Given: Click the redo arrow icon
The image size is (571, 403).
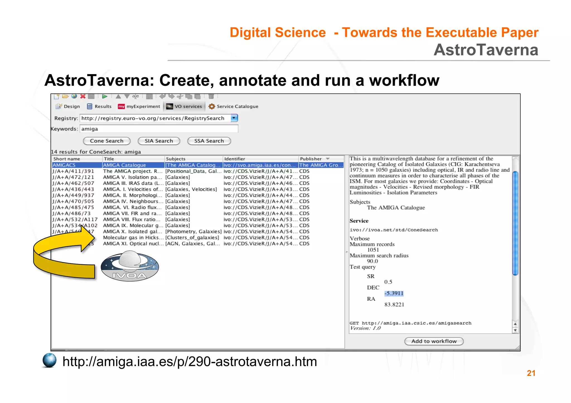Looking at the screenshot, I should [x=171, y=96].
